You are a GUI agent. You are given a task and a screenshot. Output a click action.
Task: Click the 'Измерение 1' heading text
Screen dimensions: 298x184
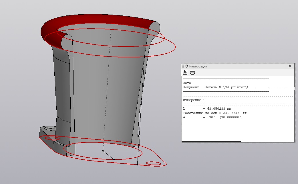point(194,100)
